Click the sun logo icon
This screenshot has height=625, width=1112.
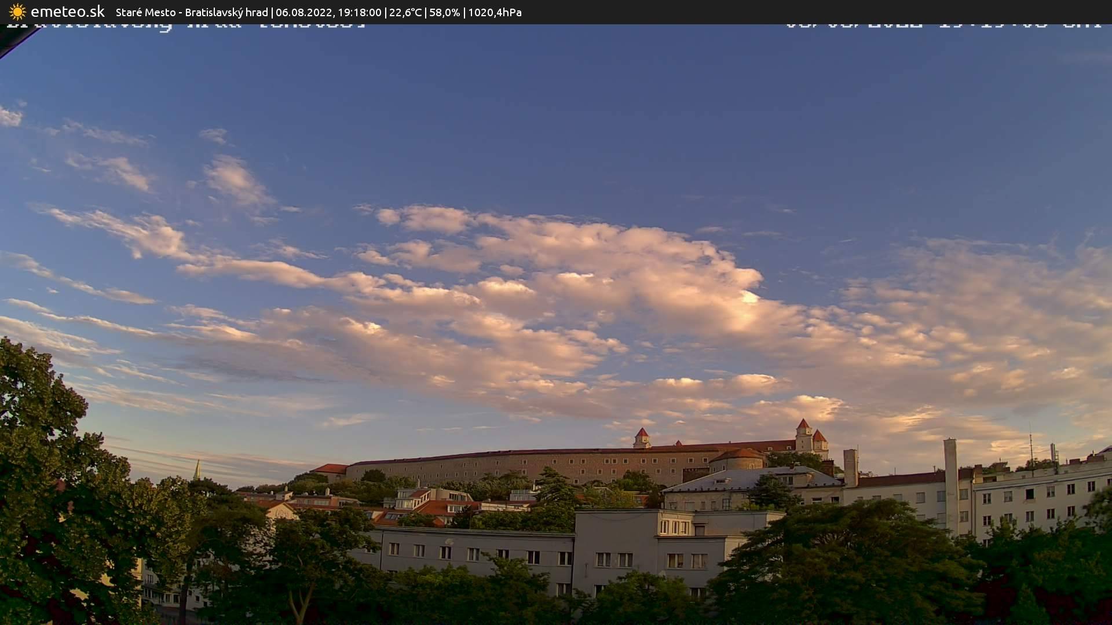(17, 12)
